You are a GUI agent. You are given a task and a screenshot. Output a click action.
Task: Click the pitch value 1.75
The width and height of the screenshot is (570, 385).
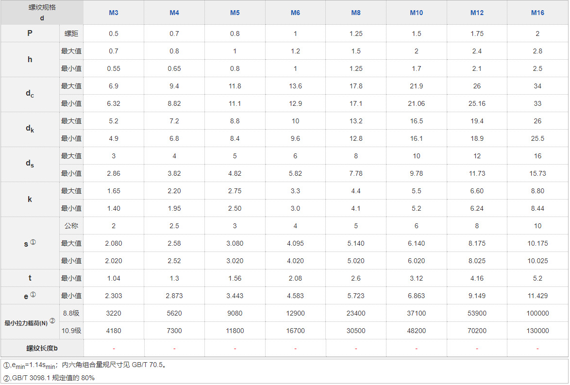point(477,33)
